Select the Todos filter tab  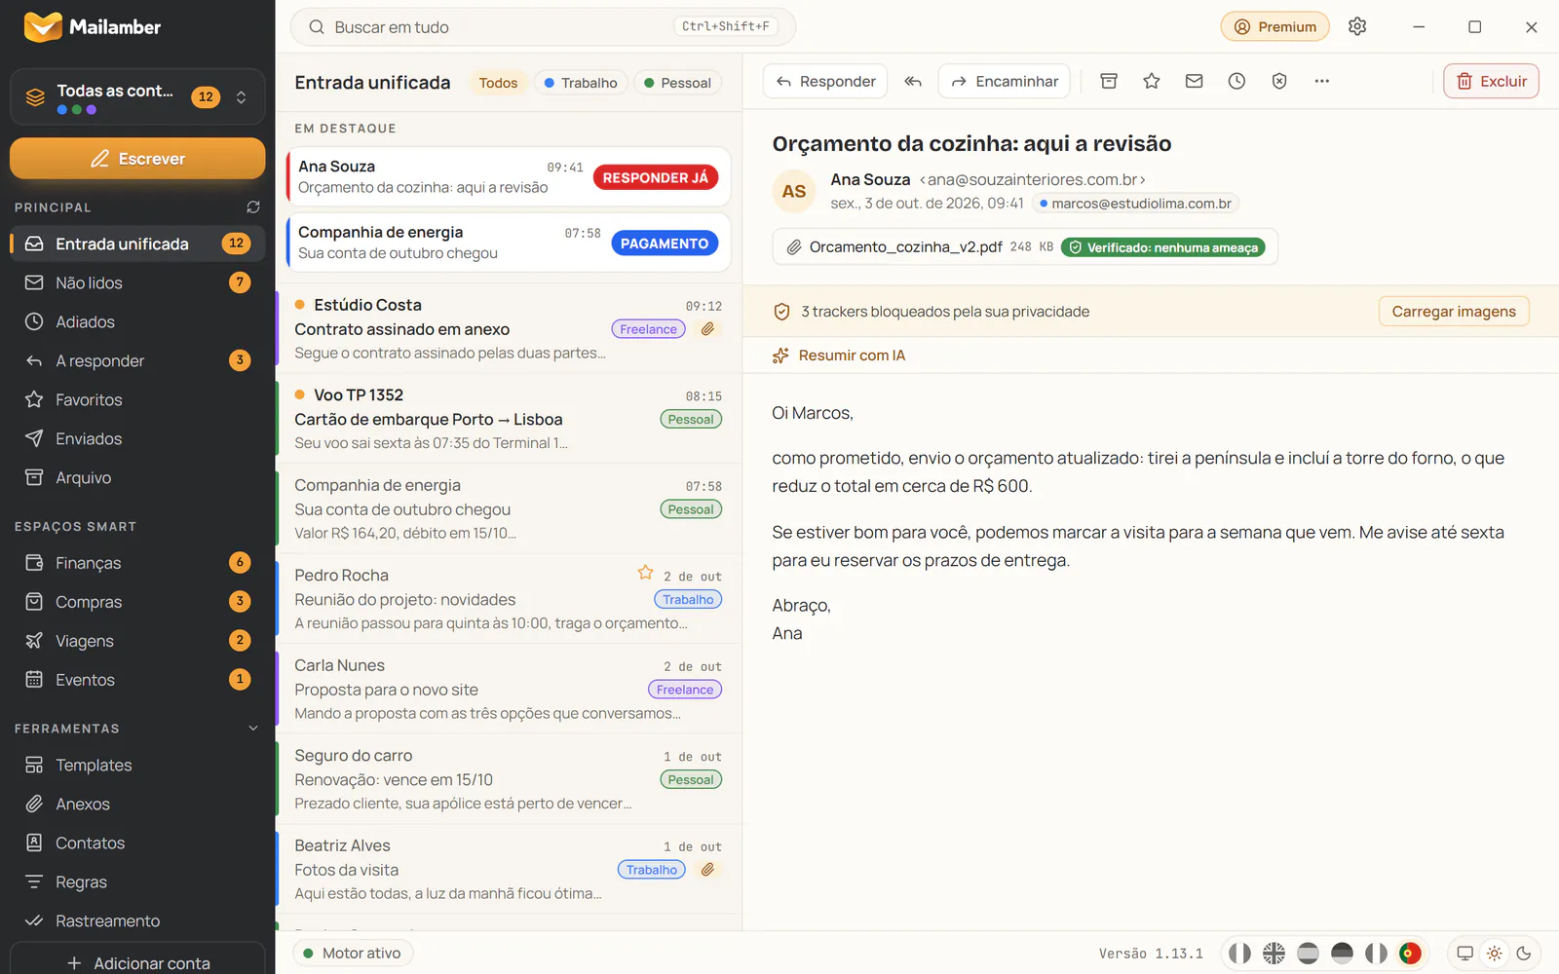coord(498,83)
